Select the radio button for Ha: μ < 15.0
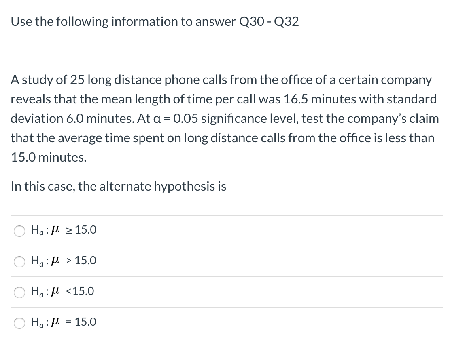The height and width of the screenshot is (341, 450). [x=19, y=292]
